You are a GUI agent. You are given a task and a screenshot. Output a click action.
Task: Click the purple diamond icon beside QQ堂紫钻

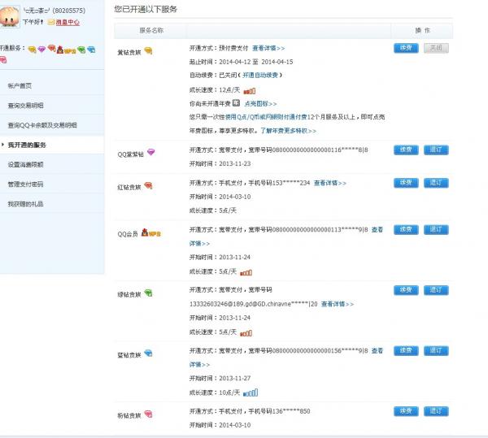pos(151,152)
